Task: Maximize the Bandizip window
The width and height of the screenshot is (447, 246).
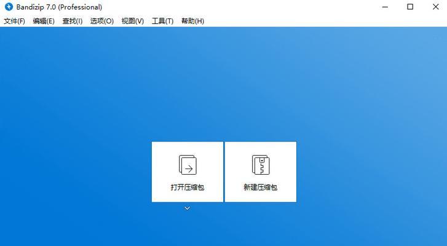Action: [x=410, y=7]
